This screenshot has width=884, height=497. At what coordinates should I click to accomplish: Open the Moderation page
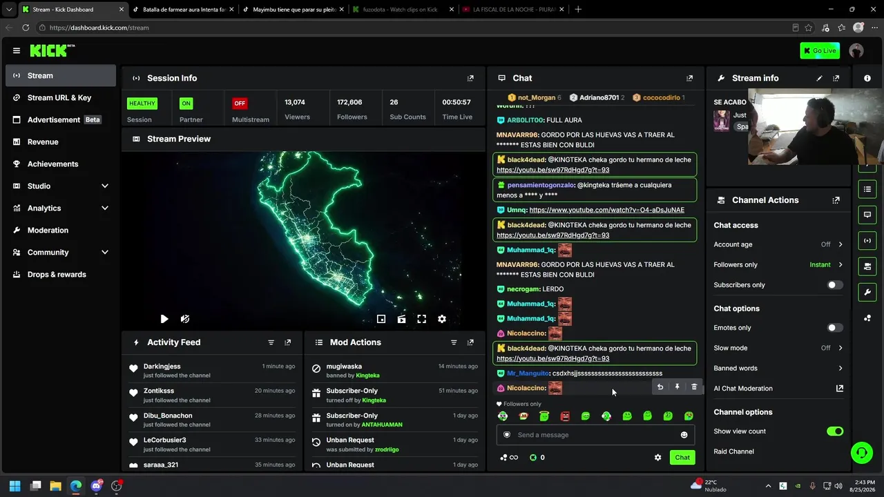61,231
